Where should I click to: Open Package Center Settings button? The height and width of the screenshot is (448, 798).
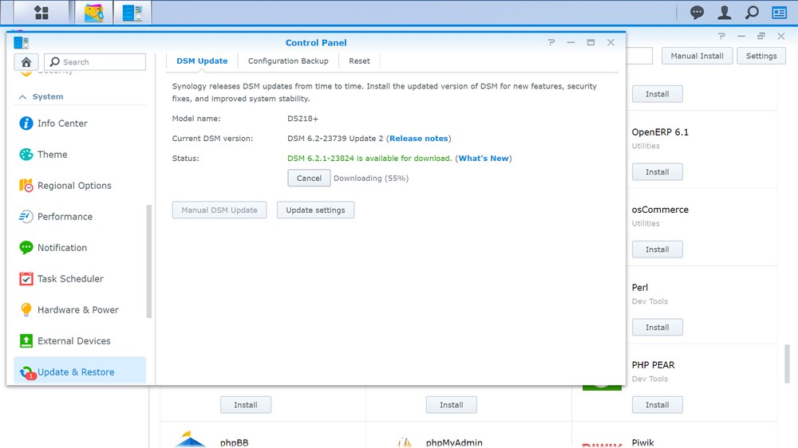coord(761,56)
